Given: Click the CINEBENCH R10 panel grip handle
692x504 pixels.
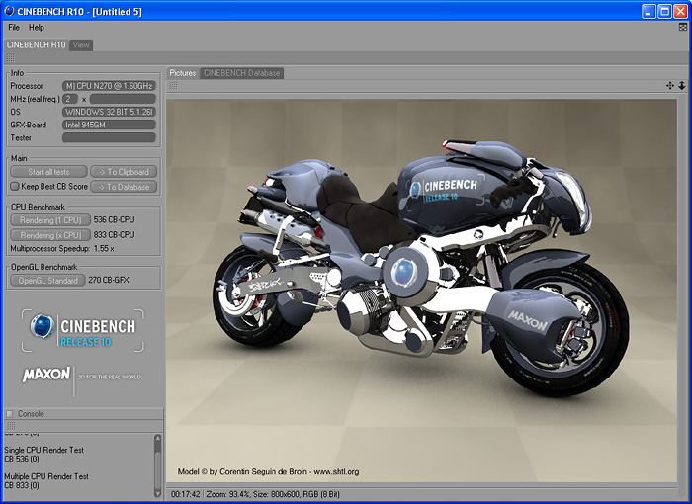Looking at the screenshot, I should pos(11,58).
